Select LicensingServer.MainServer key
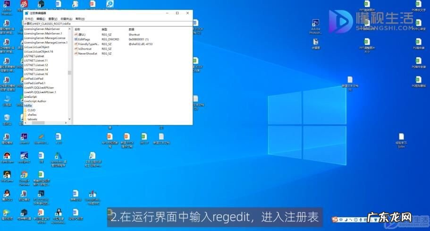430x231 pixels. [42, 29]
